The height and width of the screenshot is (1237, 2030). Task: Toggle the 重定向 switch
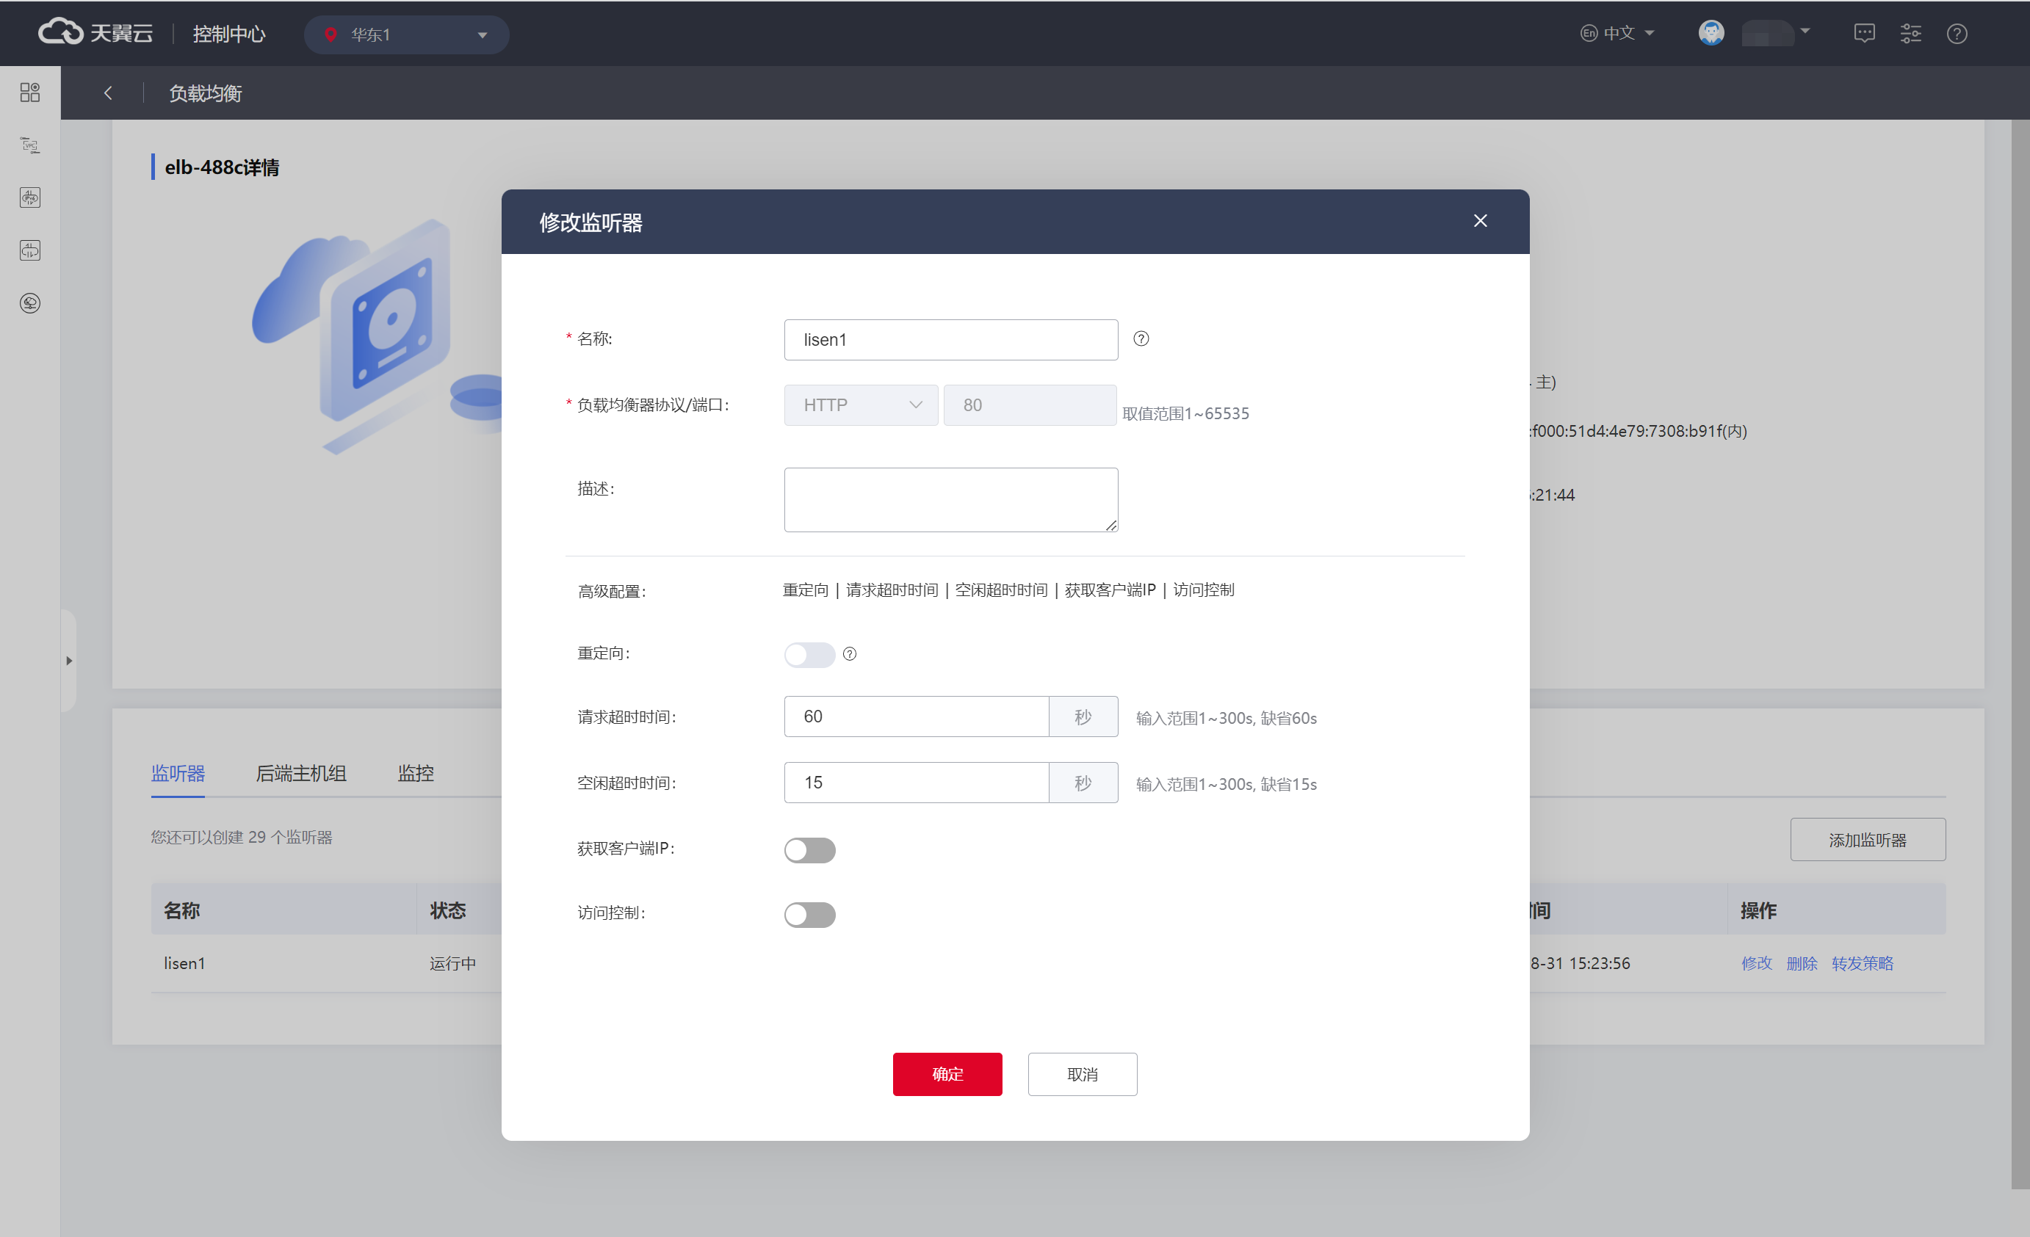pyautogui.click(x=809, y=655)
